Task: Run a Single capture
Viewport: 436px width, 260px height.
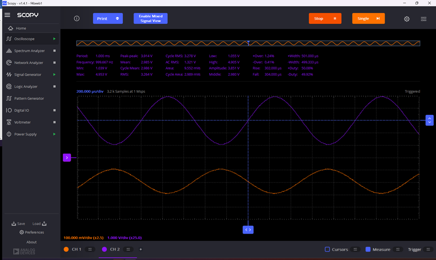Action: pyautogui.click(x=368, y=18)
